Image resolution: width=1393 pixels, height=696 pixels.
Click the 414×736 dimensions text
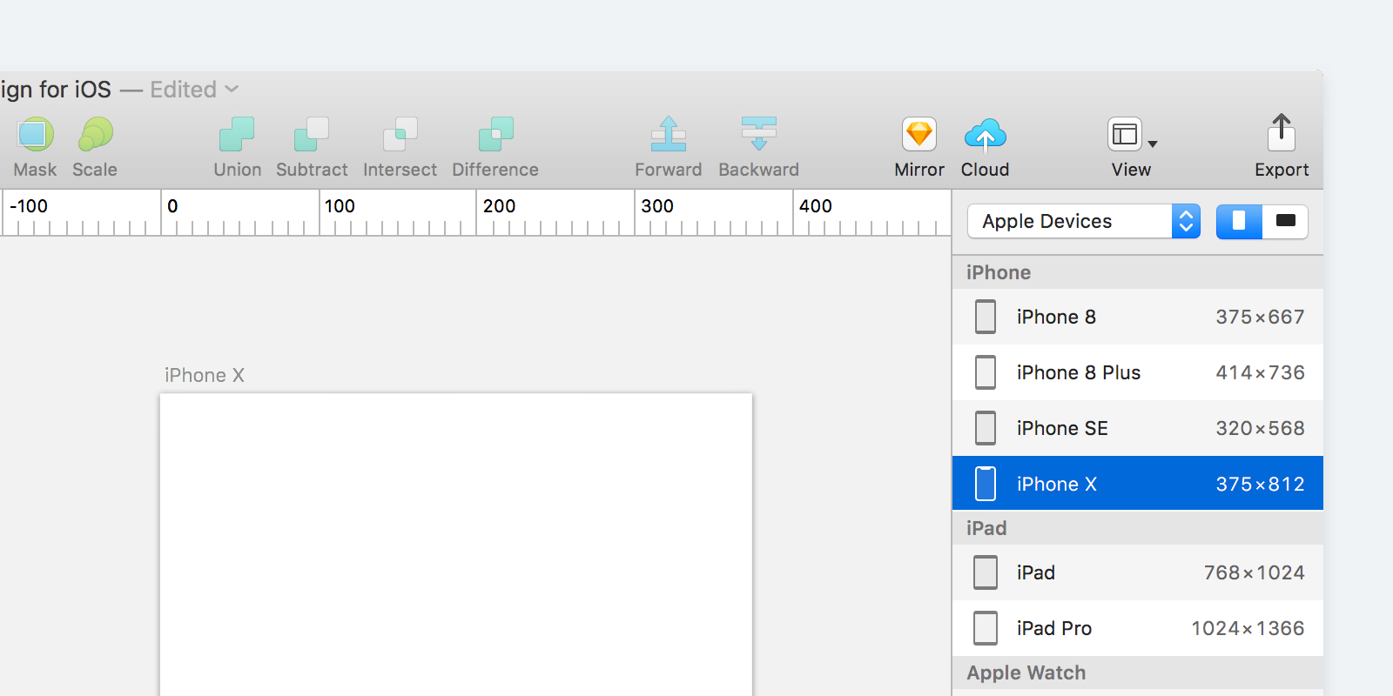tap(1260, 372)
